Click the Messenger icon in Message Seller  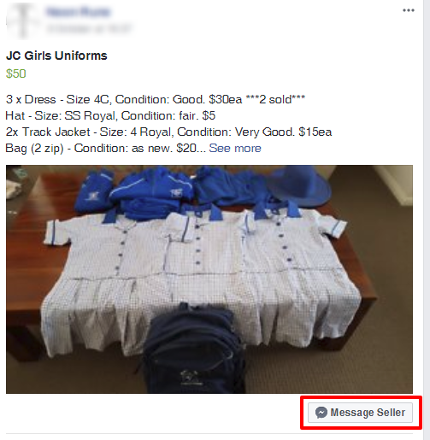321,413
